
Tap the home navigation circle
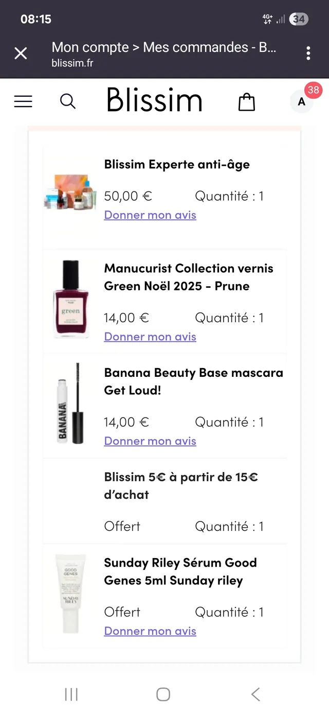[x=163, y=694]
